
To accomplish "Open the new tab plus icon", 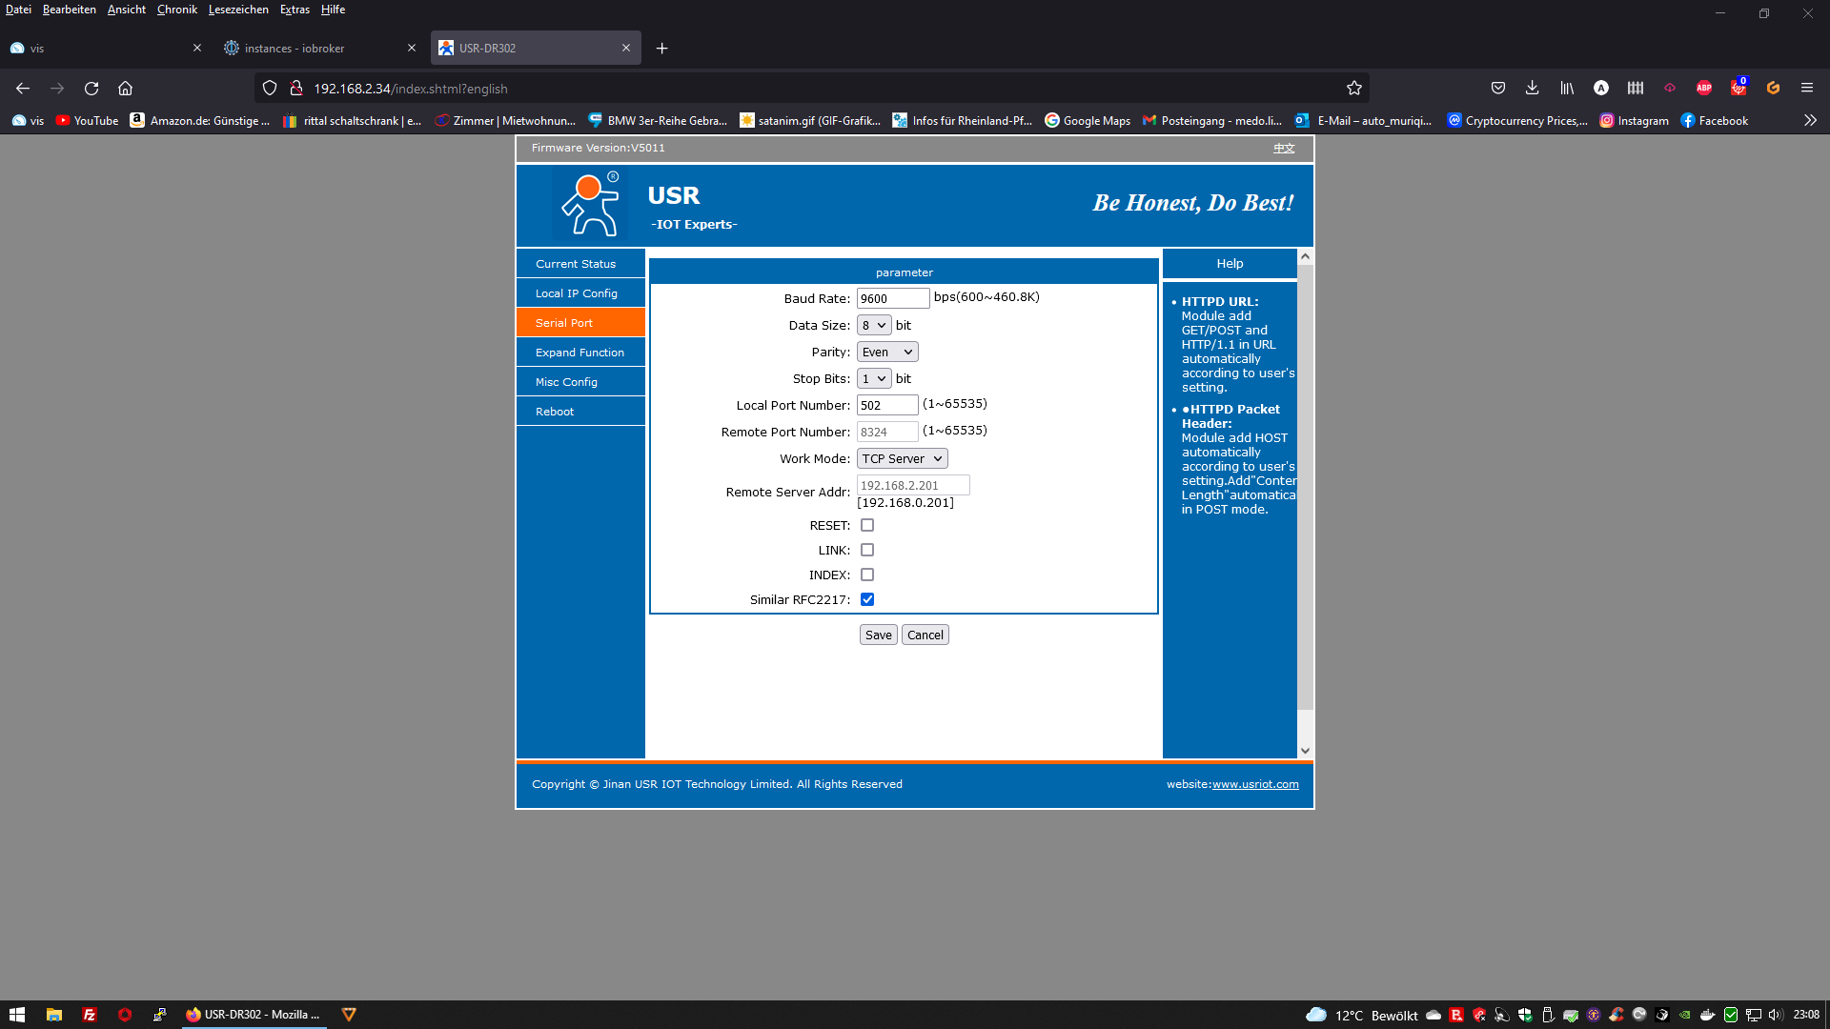I will tap(661, 48).
